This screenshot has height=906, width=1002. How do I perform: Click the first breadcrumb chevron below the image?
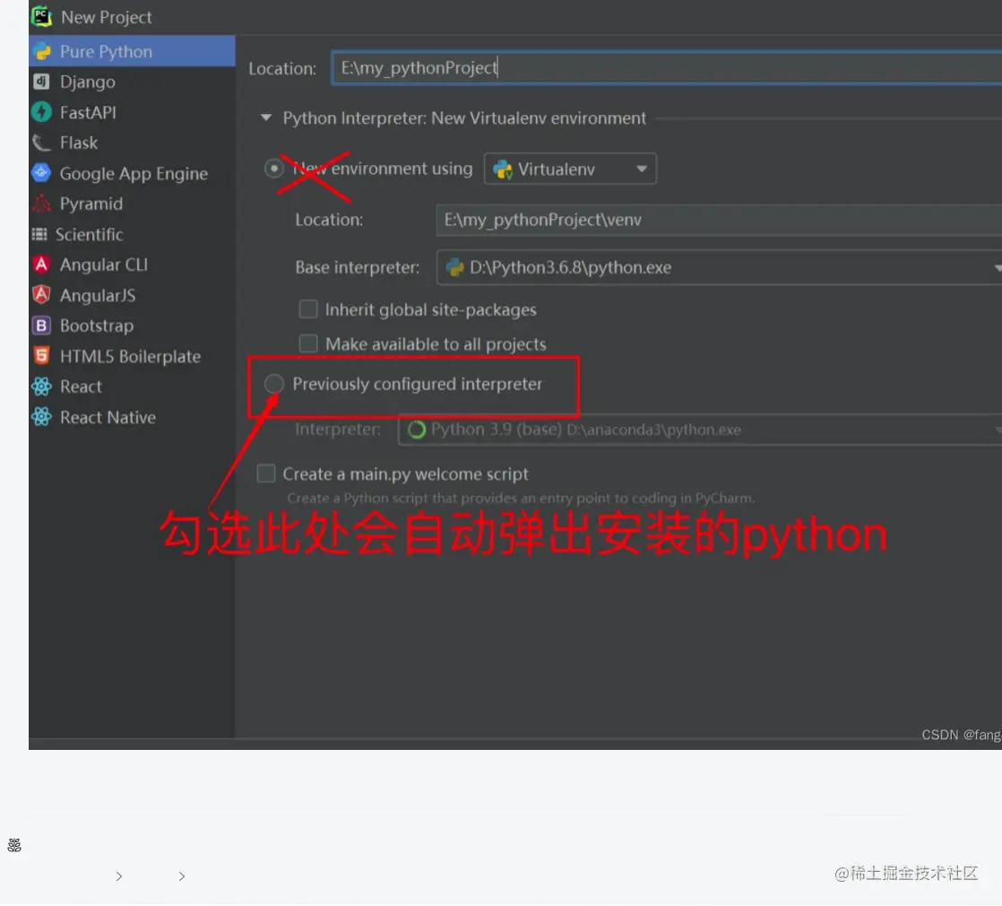(x=119, y=876)
